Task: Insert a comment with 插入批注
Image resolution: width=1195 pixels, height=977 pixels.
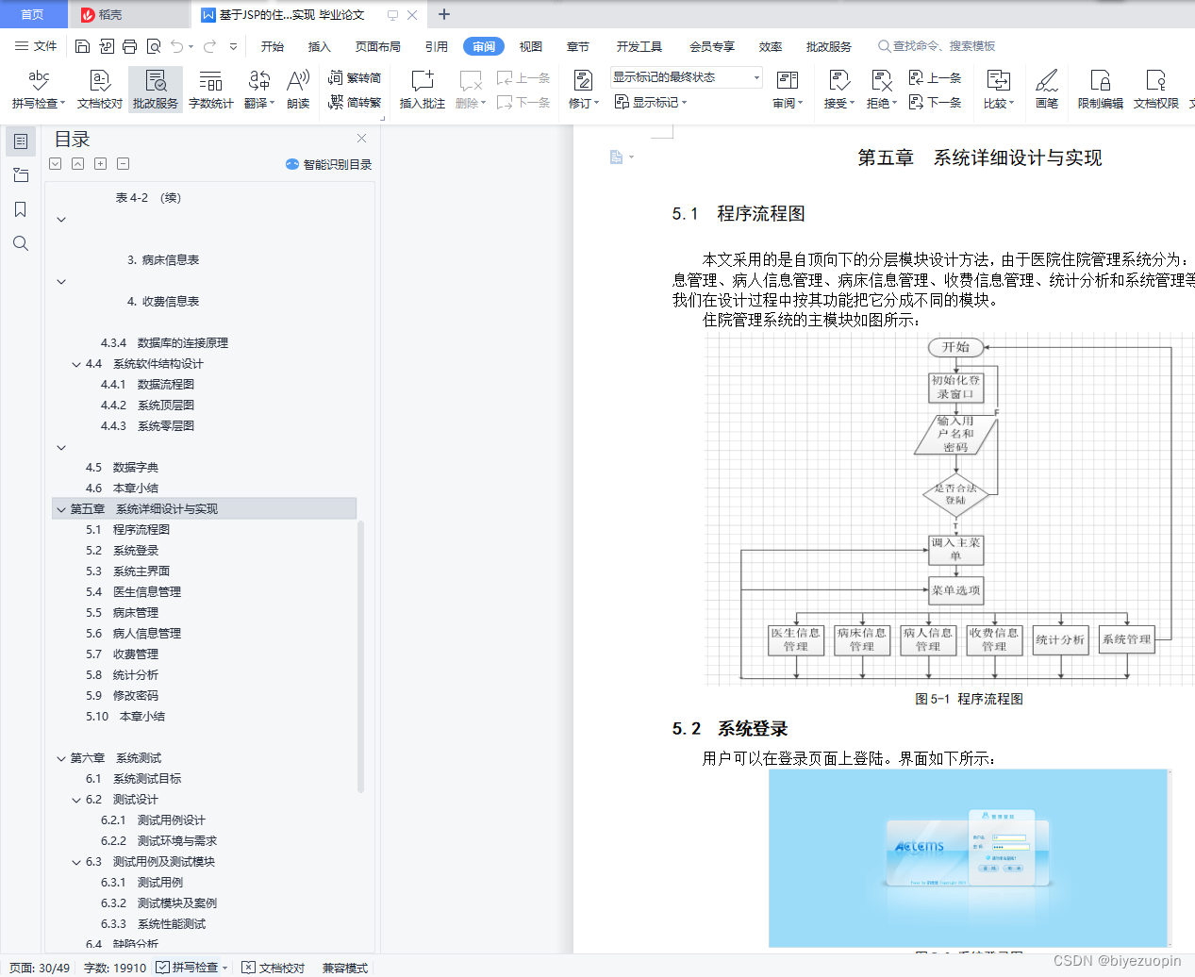Action: 422,90
